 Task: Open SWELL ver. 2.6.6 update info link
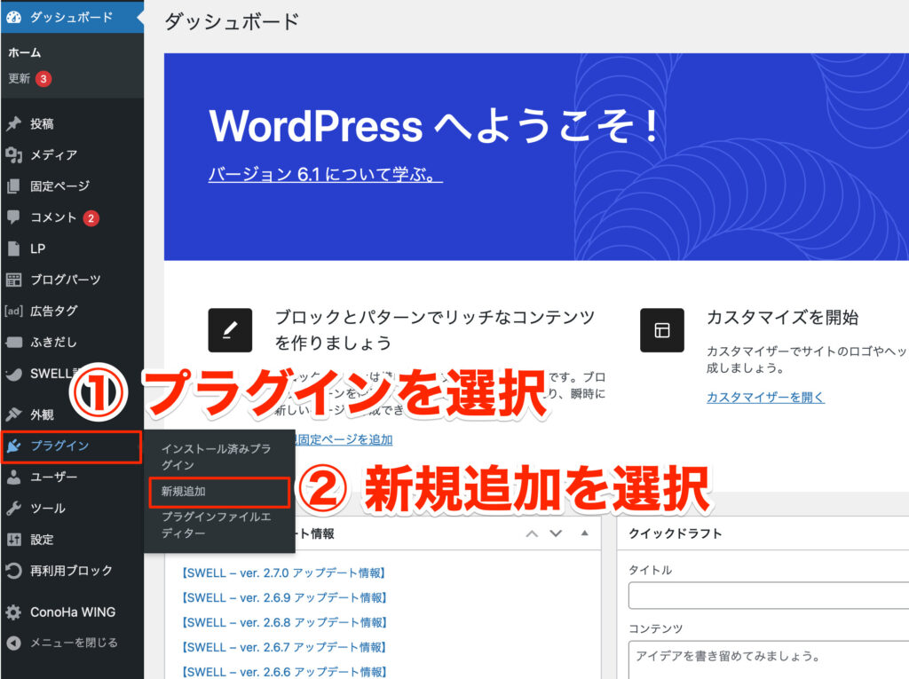coord(284,672)
